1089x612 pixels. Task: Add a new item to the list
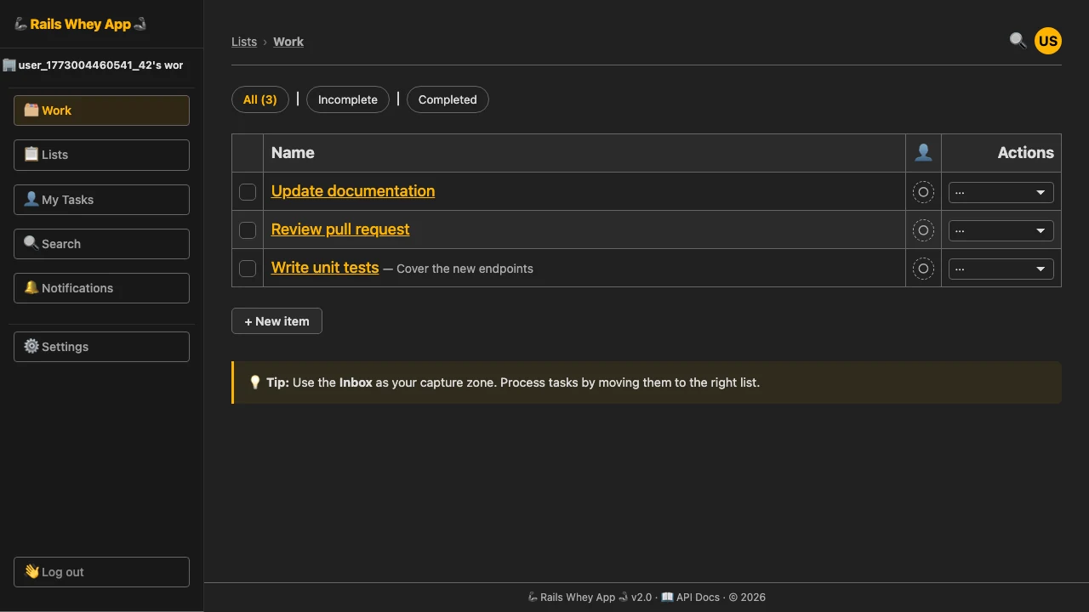[x=277, y=321]
